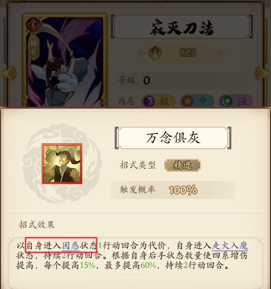This screenshot has width=271, height=289.
Task: Click the 精进 move type tag
Action: (x=182, y=165)
